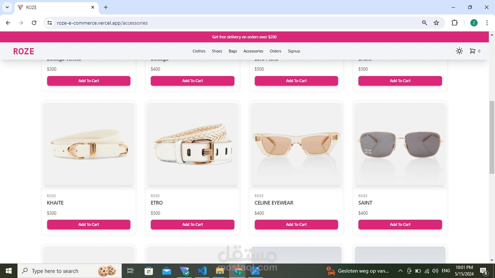Select the ROZE browser tab

point(56,7)
